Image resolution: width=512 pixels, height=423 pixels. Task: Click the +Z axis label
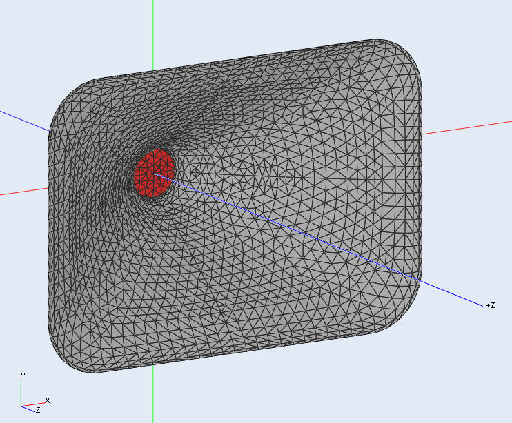[491, 305]
